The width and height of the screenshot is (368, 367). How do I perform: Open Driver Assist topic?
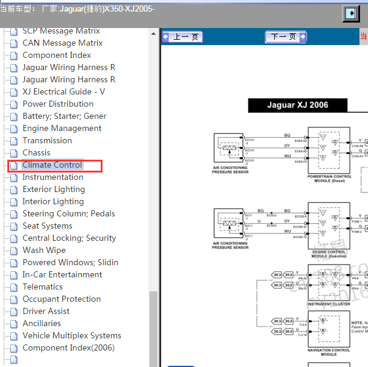click(x=46, y=311)
